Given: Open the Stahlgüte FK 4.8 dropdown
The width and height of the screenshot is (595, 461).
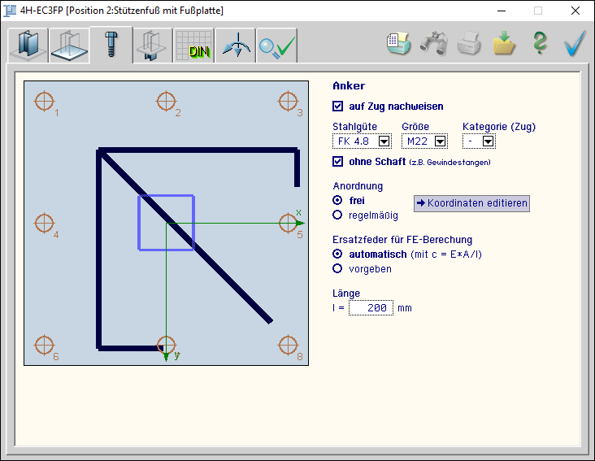Looking at the screenshot, I should click(384, 141).
